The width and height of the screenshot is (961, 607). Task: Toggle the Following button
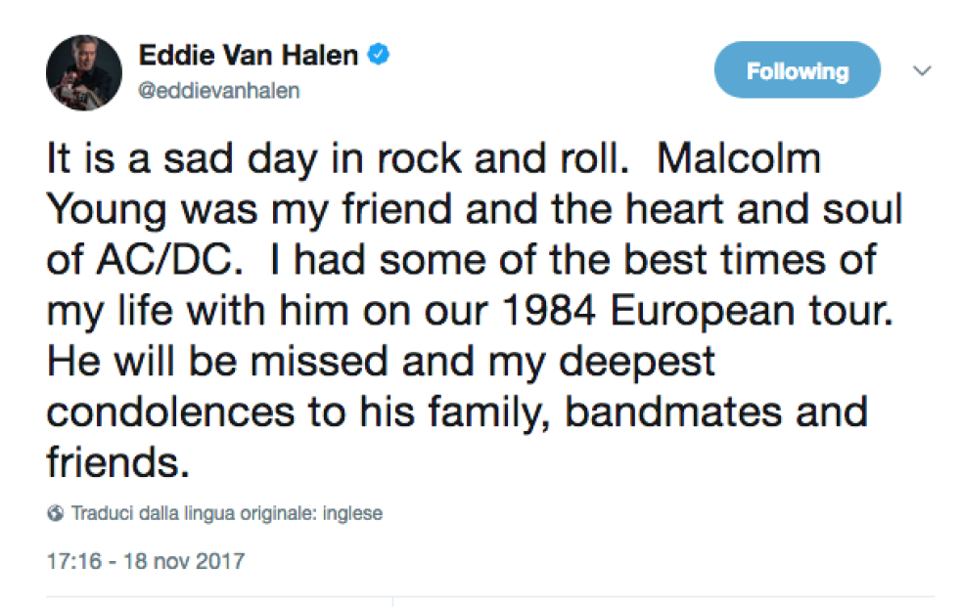click(798, 70)
